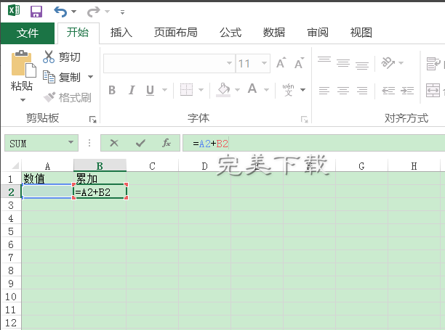
Task: Open the undo history dropdown arrow
Action: point(73,12)
